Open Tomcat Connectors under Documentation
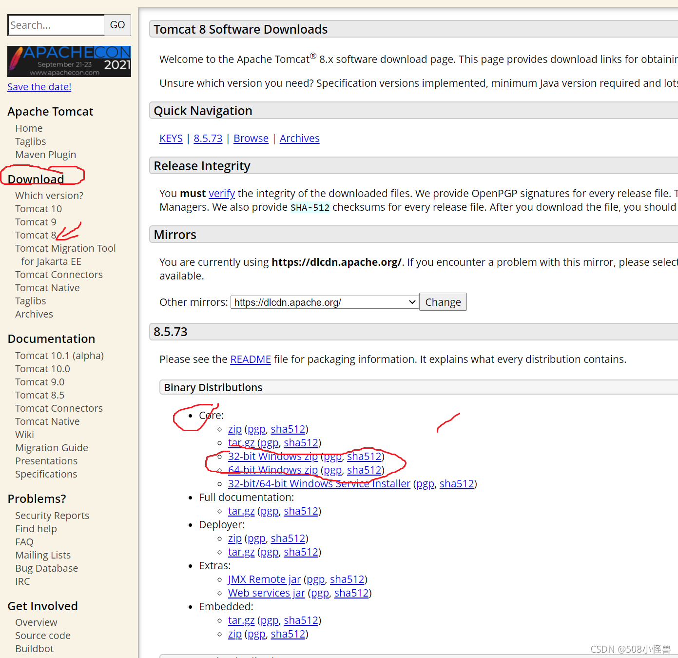The image size is (678, 658). tap(59, 408)
